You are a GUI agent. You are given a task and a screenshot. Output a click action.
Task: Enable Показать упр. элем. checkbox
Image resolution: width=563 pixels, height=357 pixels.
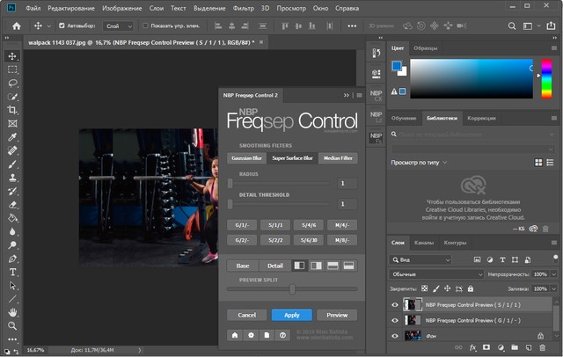click(x=144, y=26)
